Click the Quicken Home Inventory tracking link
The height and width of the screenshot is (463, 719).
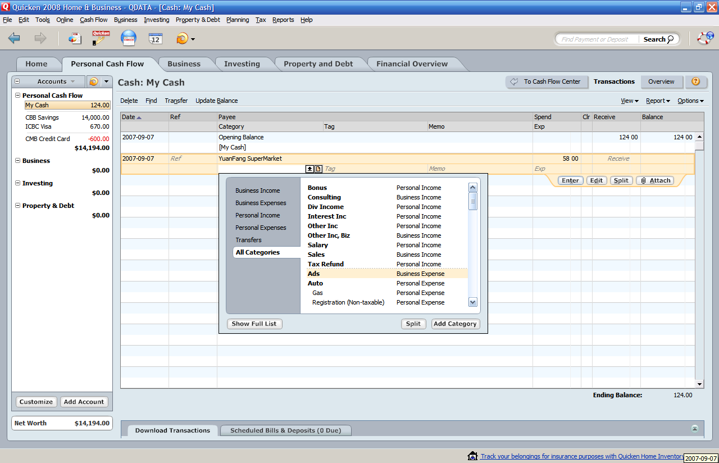coord(582,456)
